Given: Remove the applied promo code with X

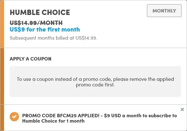Looking at the screenshot, I should [x=182, y=109].
